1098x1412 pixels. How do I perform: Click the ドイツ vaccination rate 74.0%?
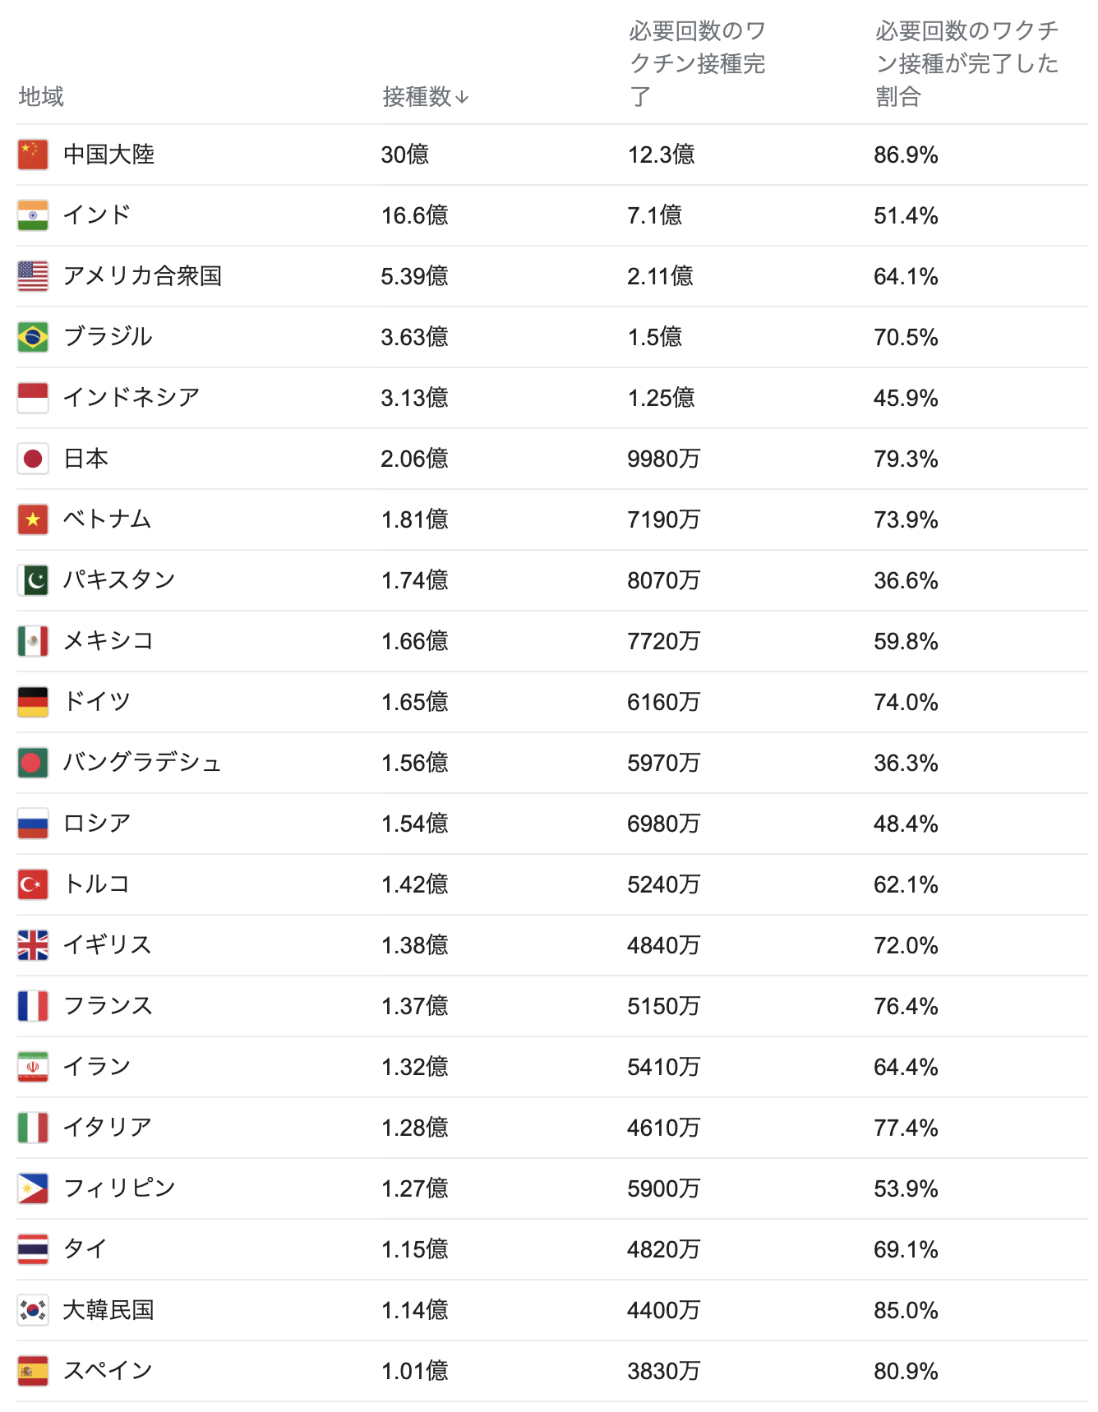pos(906,702)
